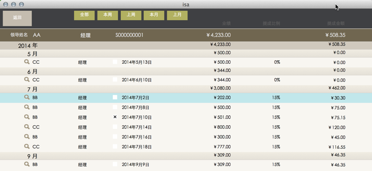Click date 2014年7月2日
This screenshot has width=372, height=171.
(135, 97)
